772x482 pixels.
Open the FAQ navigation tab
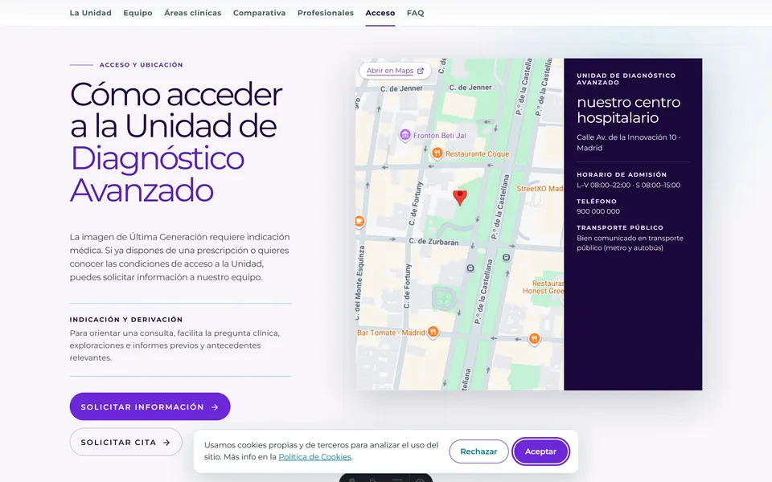coord(415,13)
